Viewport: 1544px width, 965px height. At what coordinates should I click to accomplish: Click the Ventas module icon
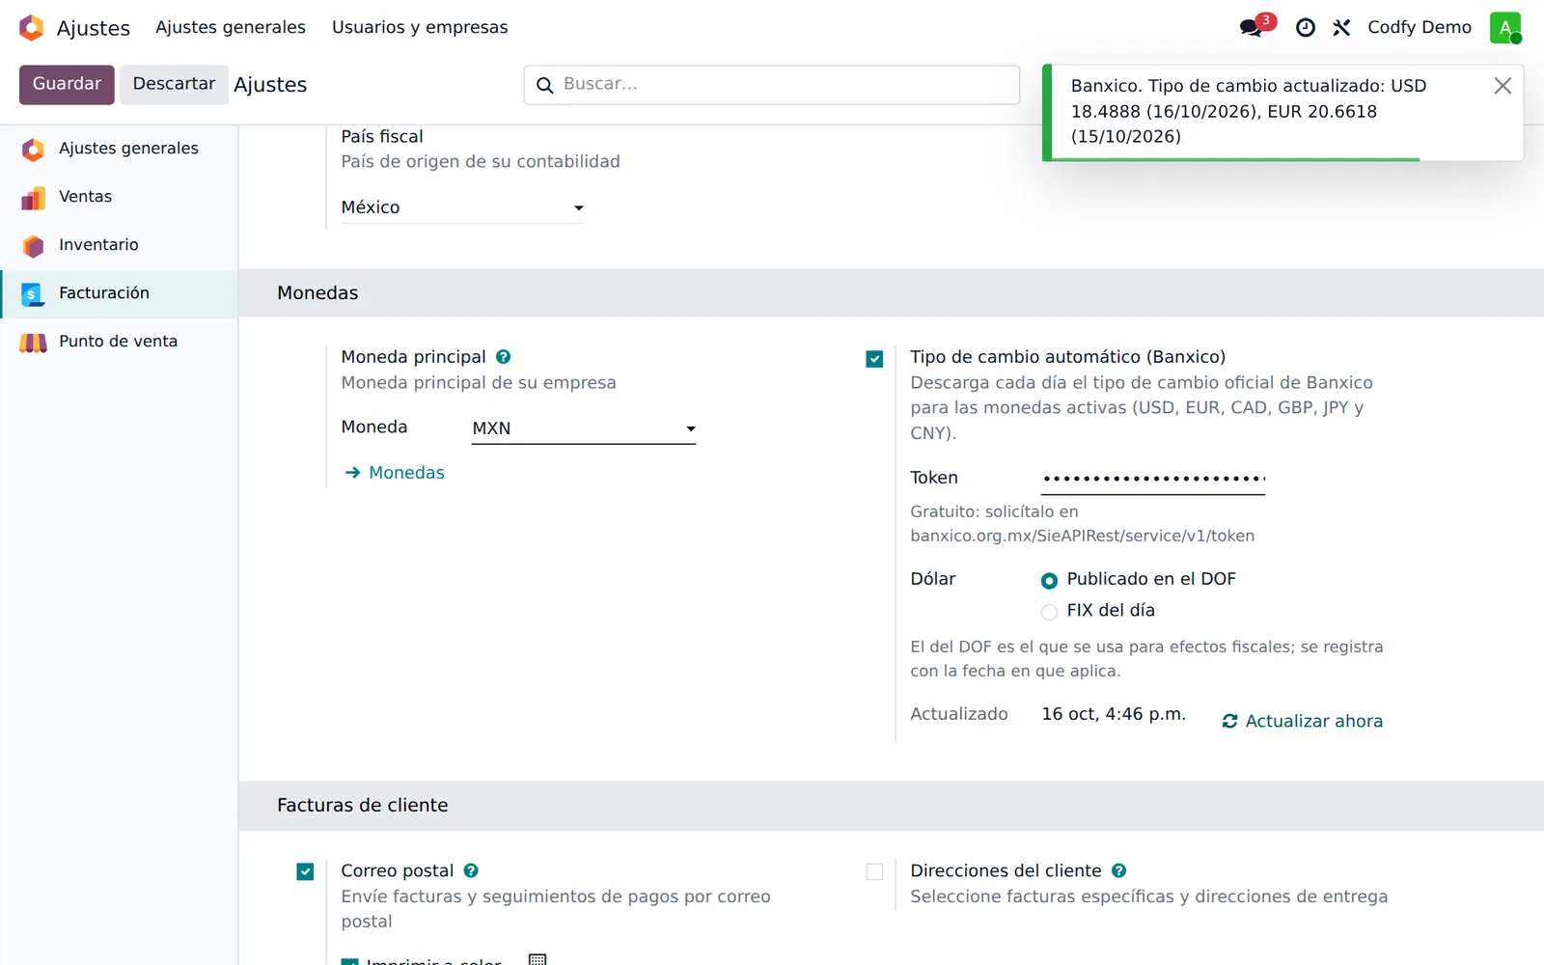(33, 198)
